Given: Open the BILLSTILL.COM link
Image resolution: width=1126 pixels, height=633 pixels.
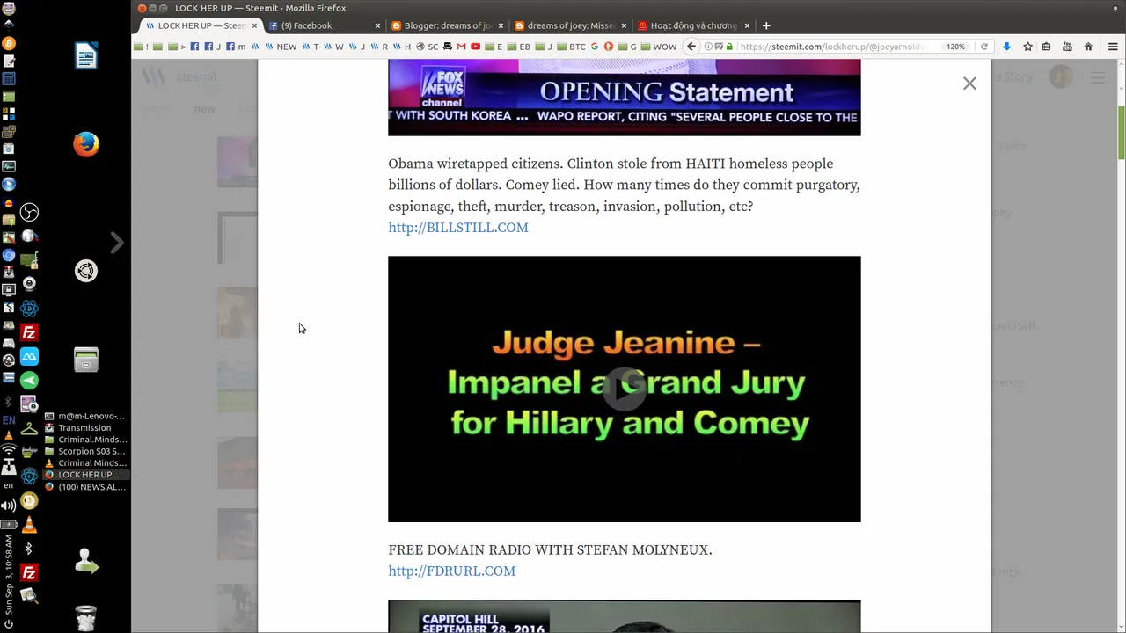Looking at the screenshot, I should tap(458, 228).
